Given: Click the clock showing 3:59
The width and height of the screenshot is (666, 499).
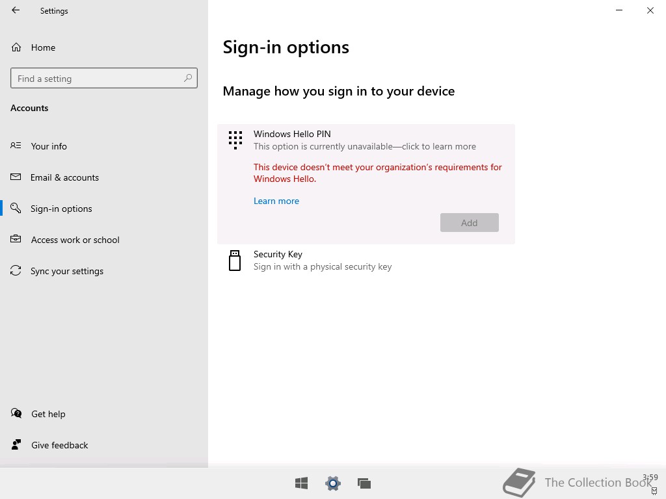Looking at the screenshot, I should 650,478.
